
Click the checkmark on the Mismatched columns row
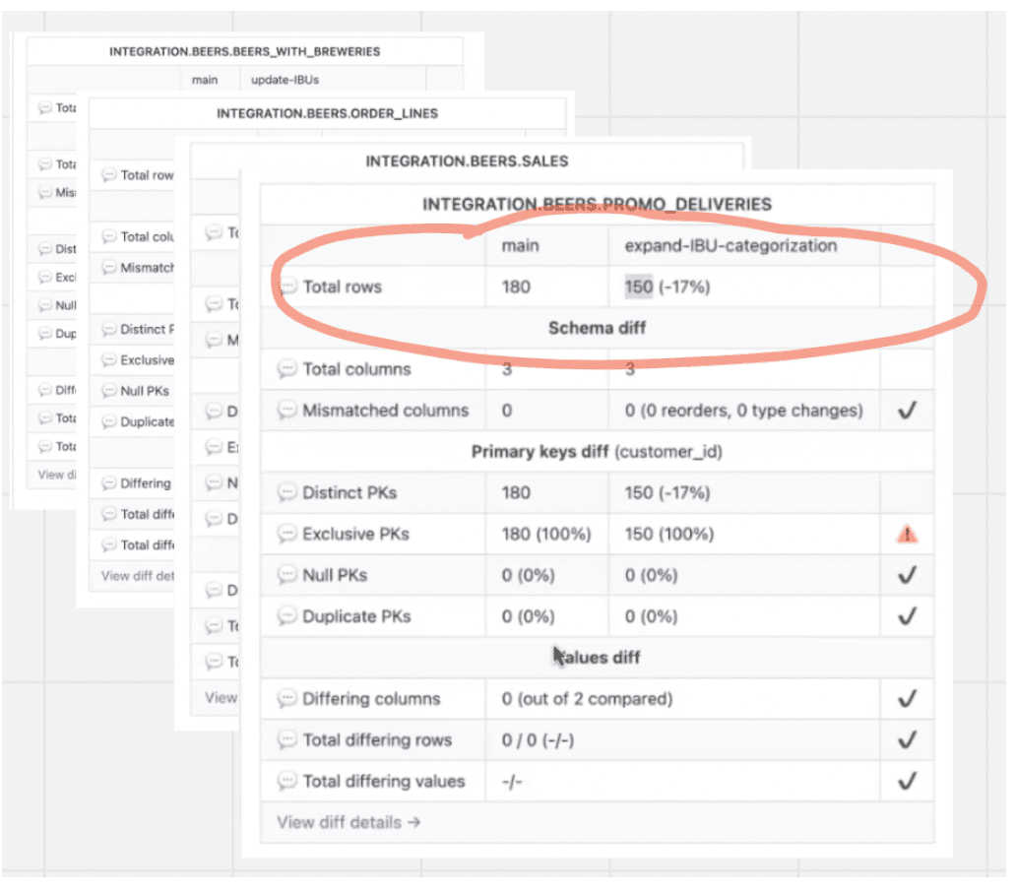point(906,411)
